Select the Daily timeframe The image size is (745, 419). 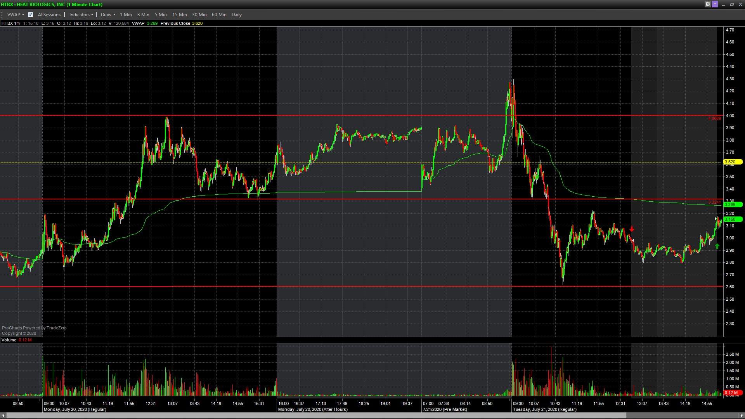coord(236,15)
